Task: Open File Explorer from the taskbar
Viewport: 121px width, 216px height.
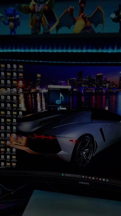Action: pos(90,178)
